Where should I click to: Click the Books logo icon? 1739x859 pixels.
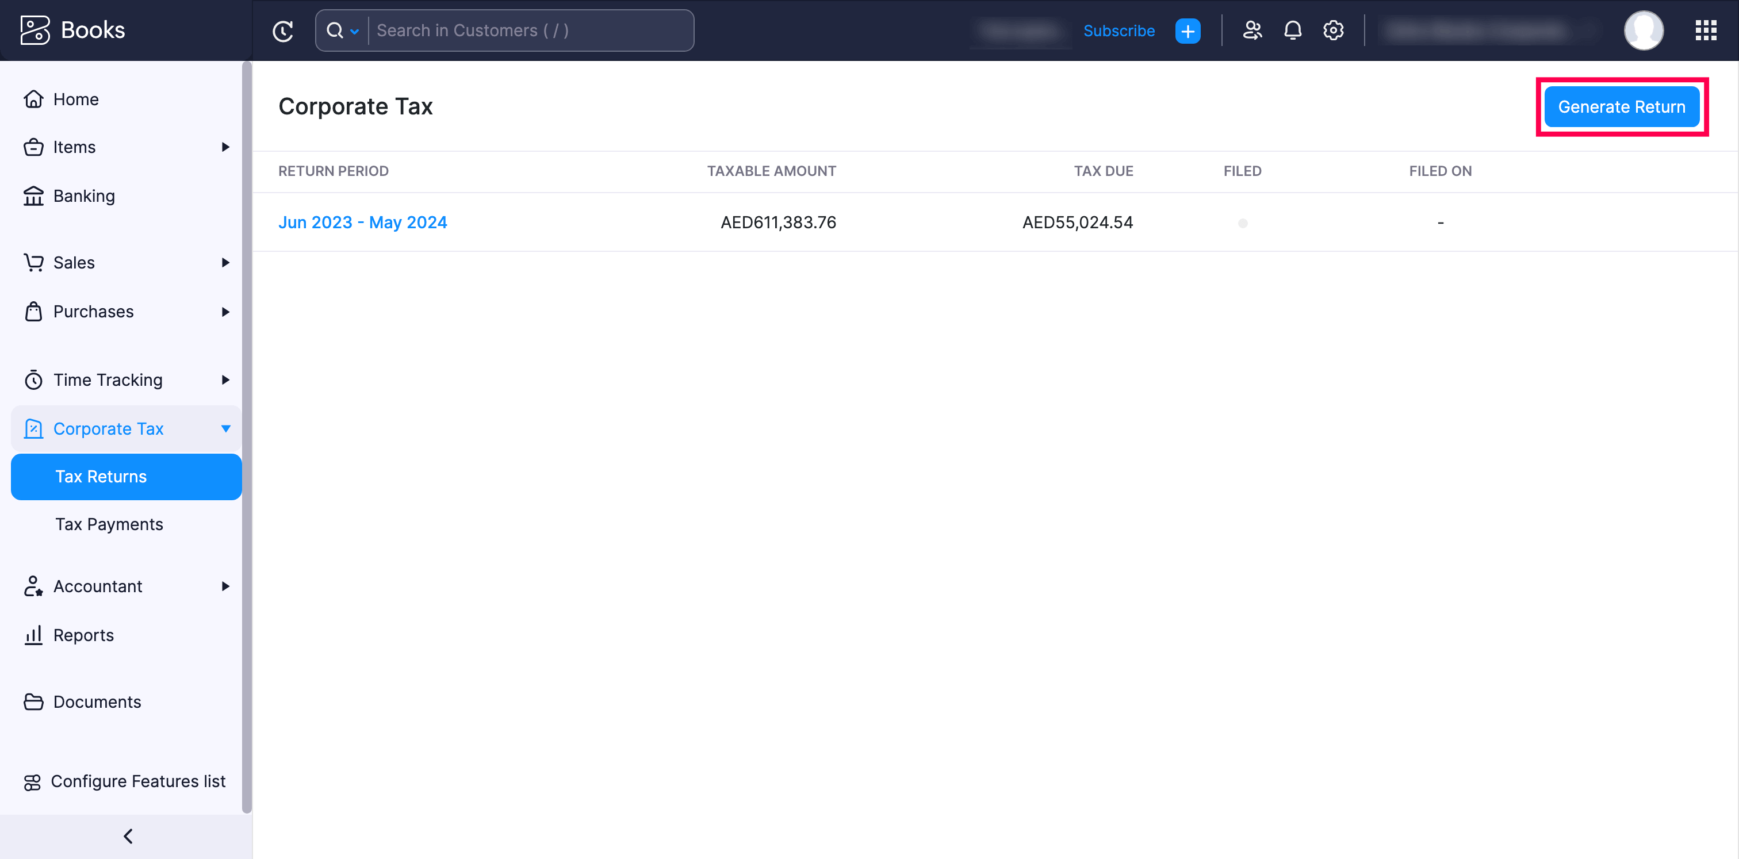point(35,30)
